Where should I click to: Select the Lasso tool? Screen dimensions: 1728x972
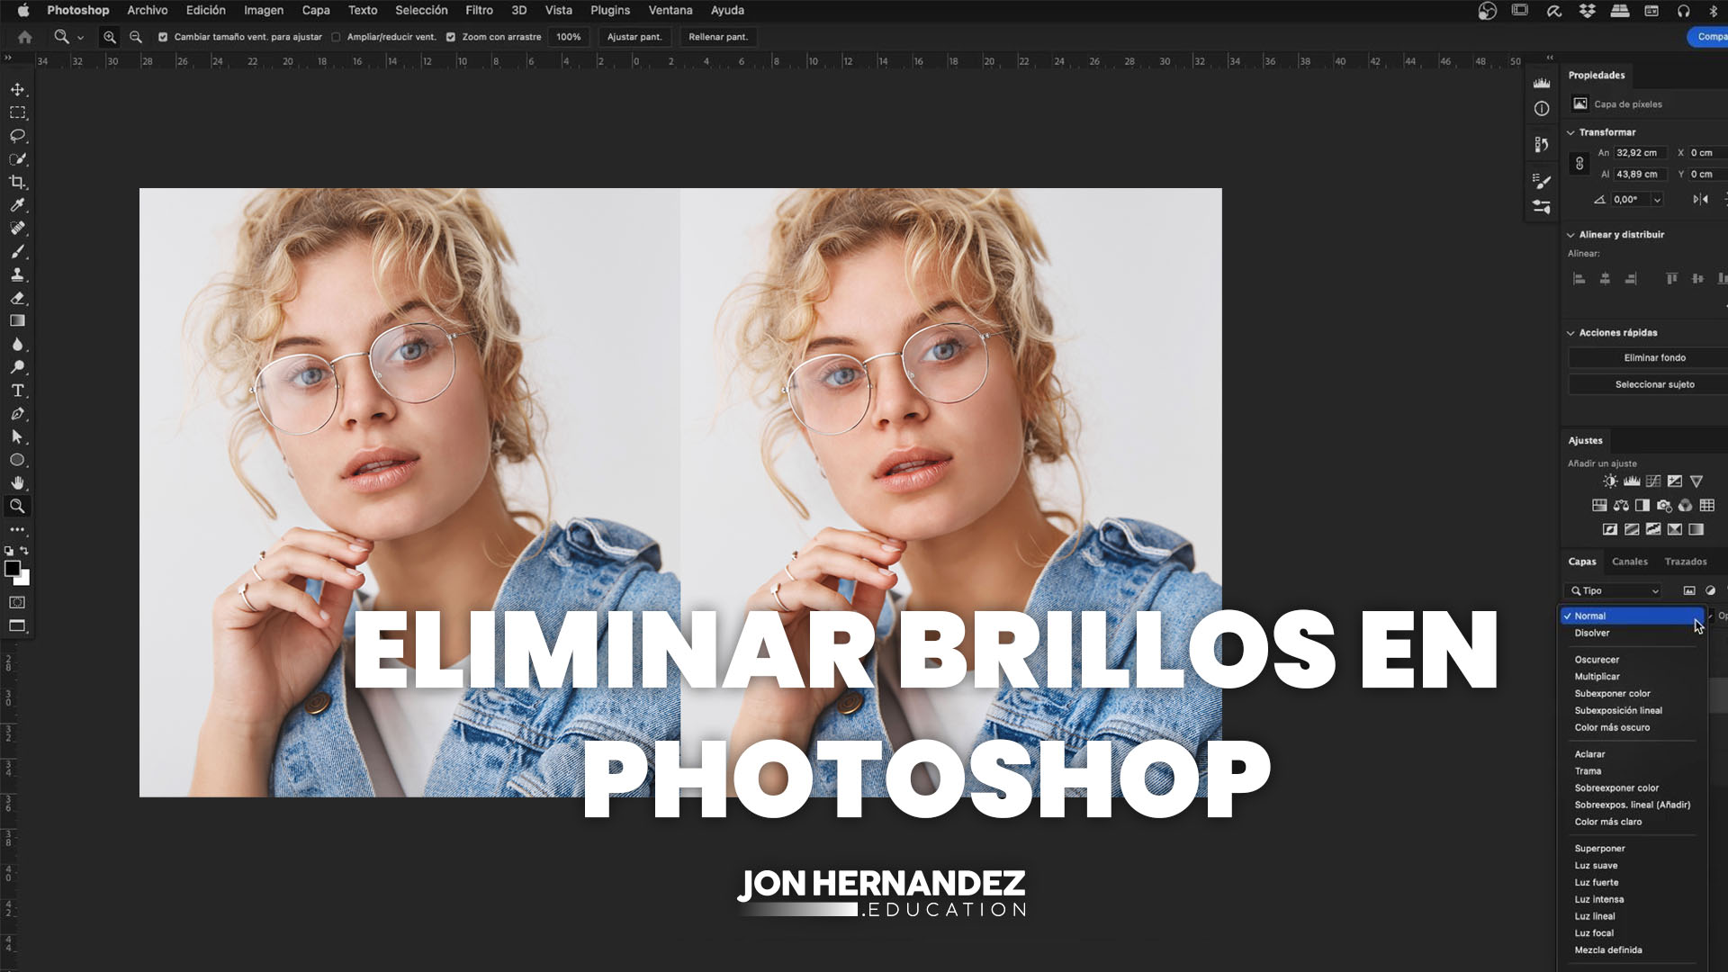(x=17, y=136)
